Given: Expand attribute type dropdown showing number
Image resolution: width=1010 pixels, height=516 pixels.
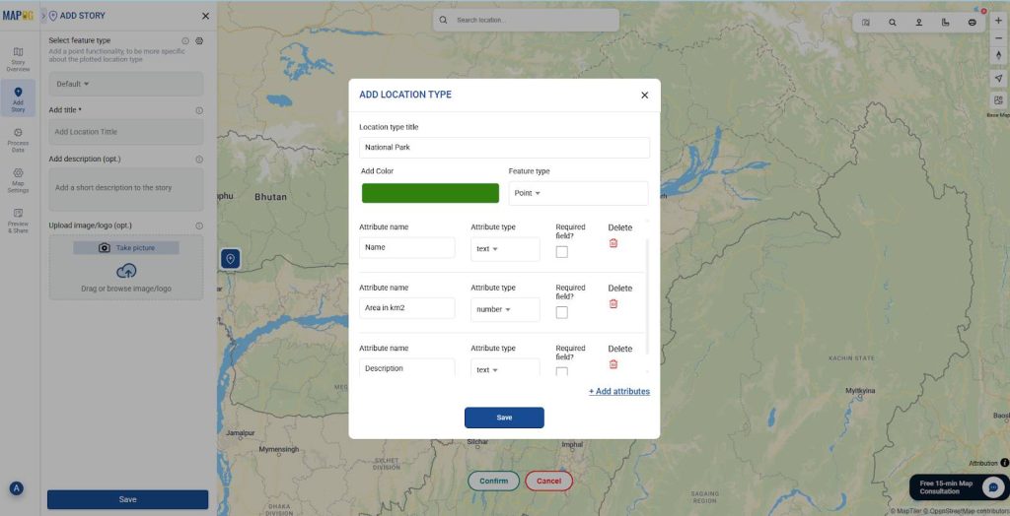Looking at the screenshot, I should point(505,309).
